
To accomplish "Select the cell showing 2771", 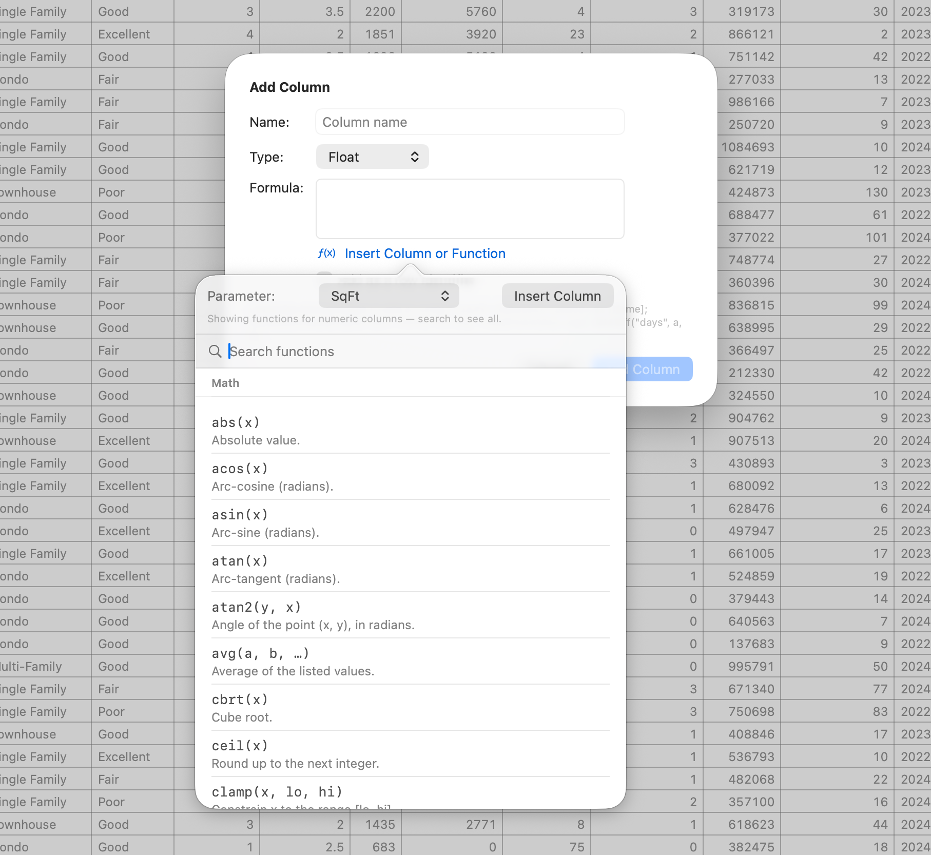I will click(452, 824).
